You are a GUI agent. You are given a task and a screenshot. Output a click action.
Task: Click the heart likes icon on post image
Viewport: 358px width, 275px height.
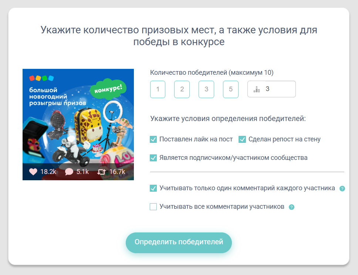click(33, 172)
